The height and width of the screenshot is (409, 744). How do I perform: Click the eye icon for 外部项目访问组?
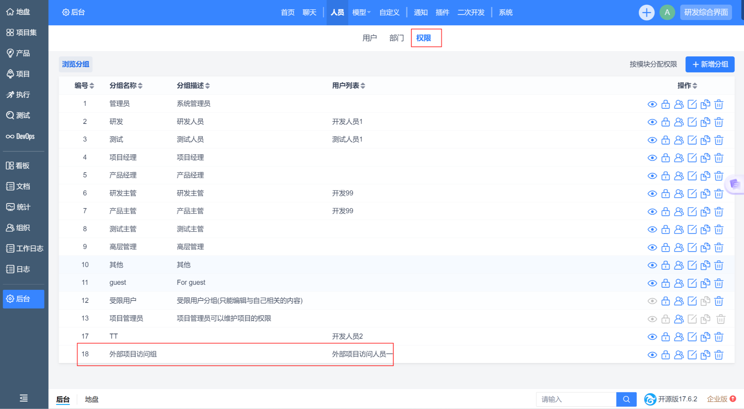[x=652, y=355]
